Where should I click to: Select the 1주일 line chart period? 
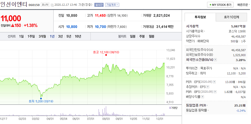pos(31,37)
